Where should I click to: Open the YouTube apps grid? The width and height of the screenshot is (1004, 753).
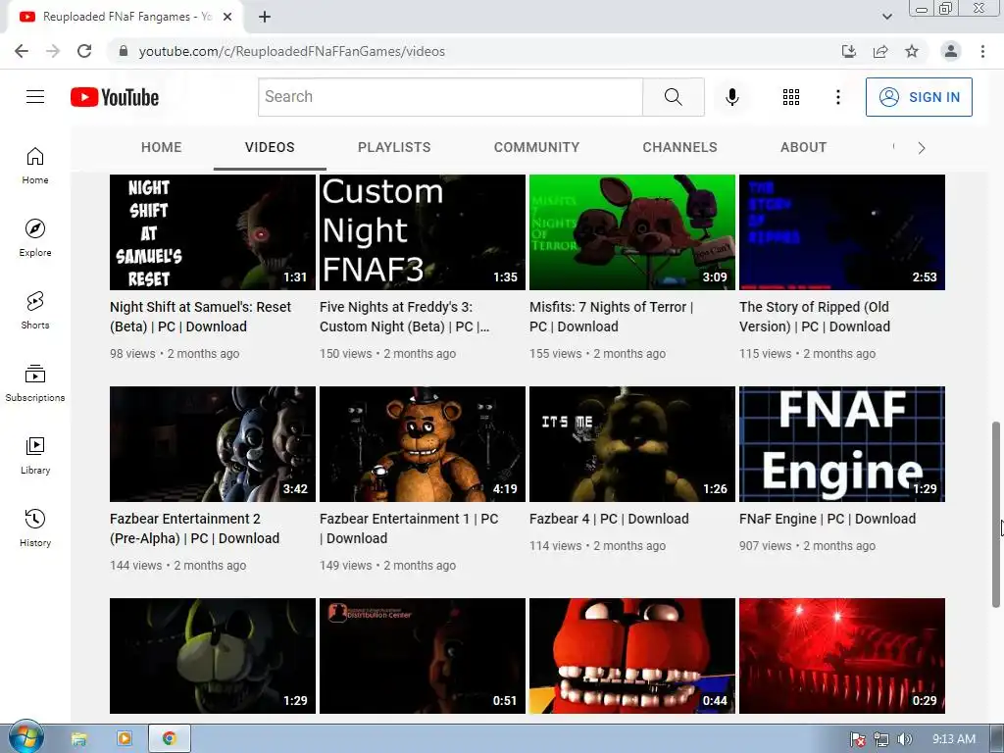[791, 97]
